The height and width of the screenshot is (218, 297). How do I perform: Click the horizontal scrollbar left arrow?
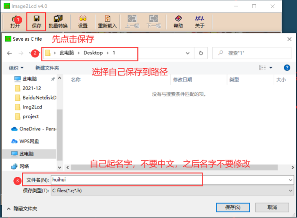point(68,167)
